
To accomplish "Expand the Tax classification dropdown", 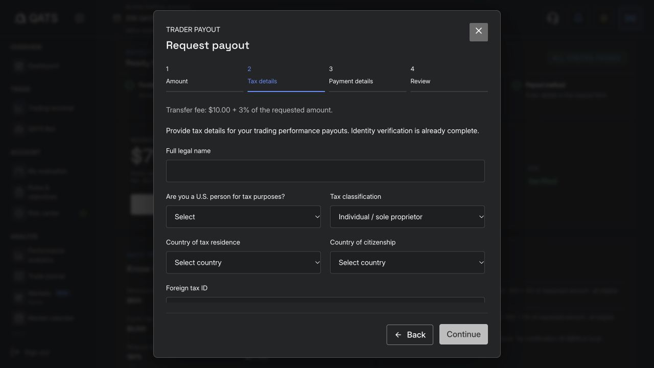I will click(x=407, y=217).
